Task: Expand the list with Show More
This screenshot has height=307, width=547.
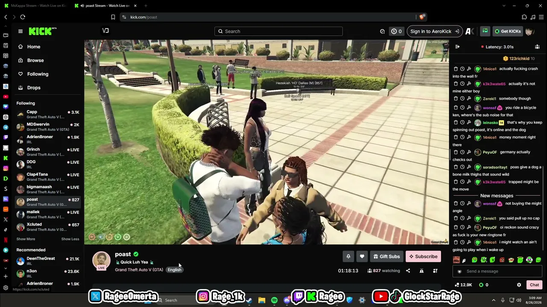Action: click(26, 239)
